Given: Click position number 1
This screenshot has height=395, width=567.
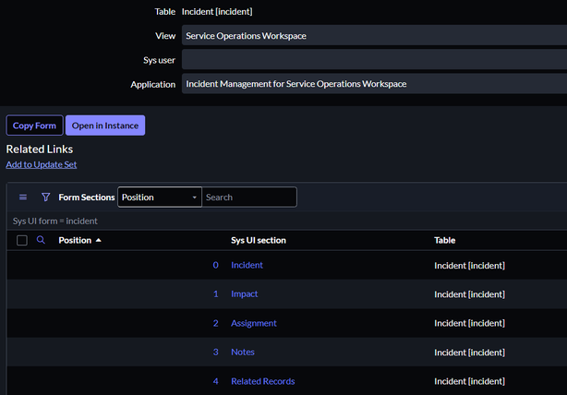Looking at the screenshot, I should (x=216, y=293).
